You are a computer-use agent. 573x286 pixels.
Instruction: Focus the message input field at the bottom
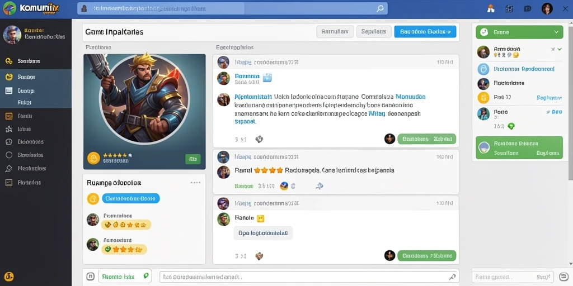[309, 277]
